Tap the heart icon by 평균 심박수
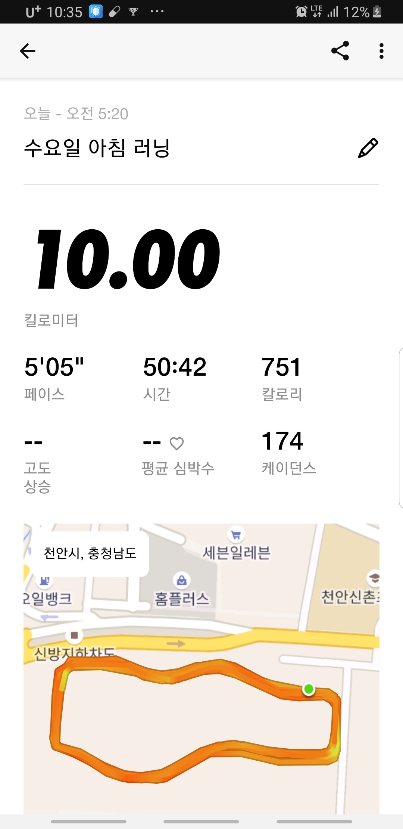Image resolution: width=403 pixels, height=829 pixels. point(176,443)
